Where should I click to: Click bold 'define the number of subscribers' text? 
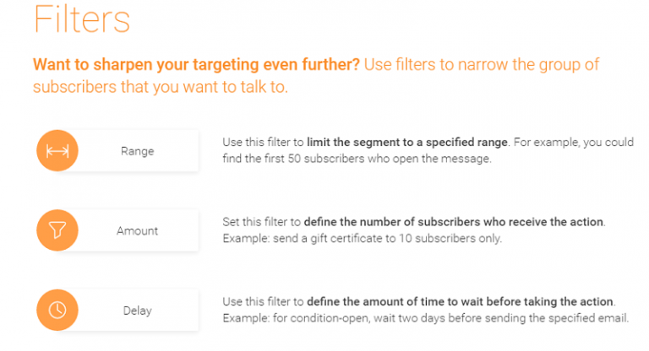click(392, 222)
